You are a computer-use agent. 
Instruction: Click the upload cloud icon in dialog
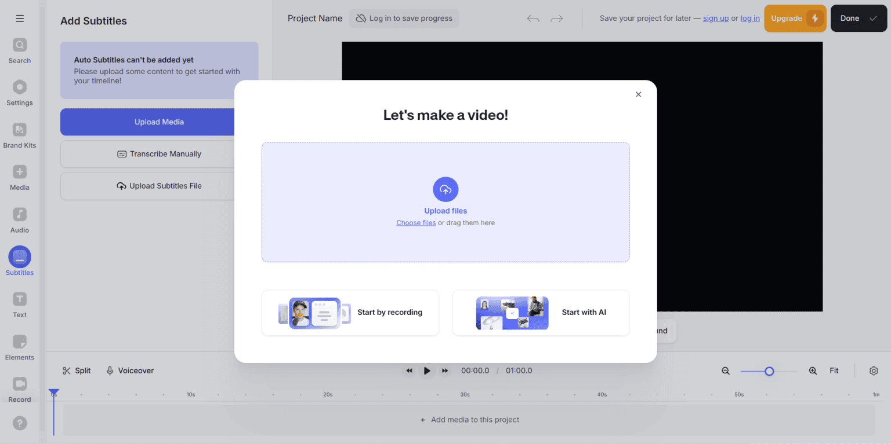445,189
